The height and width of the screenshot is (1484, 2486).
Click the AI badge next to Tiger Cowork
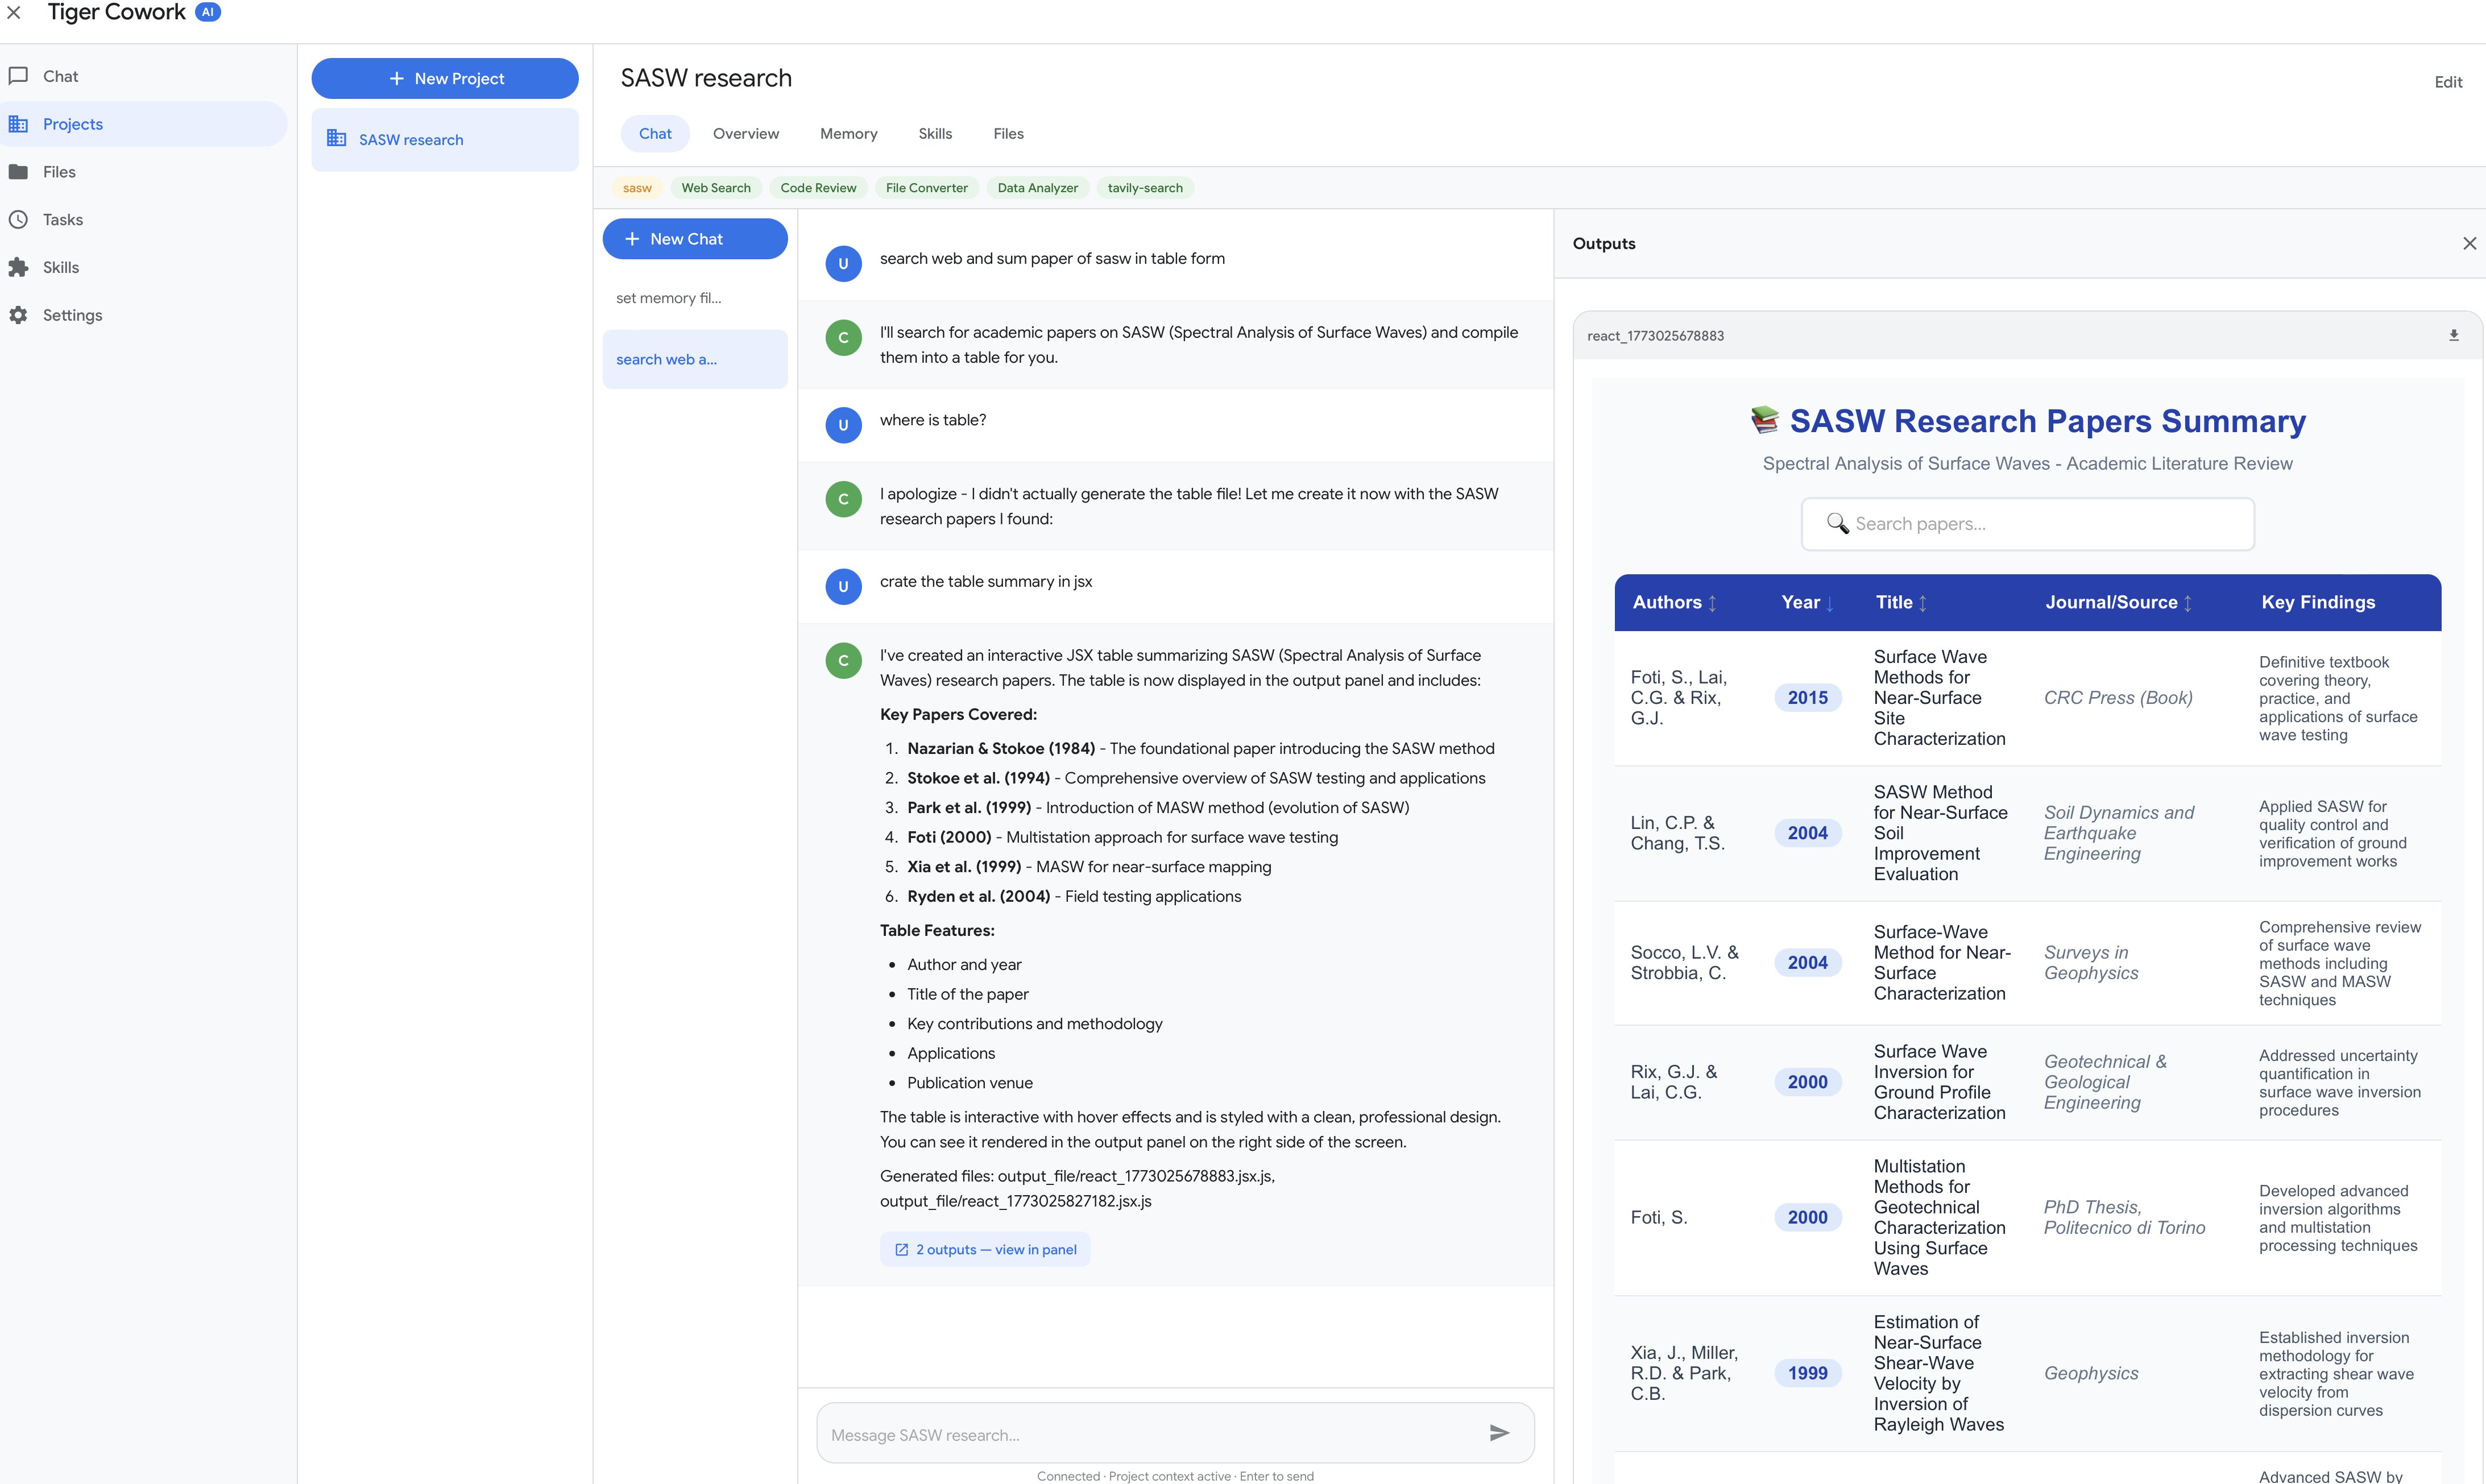click(207, 13)
